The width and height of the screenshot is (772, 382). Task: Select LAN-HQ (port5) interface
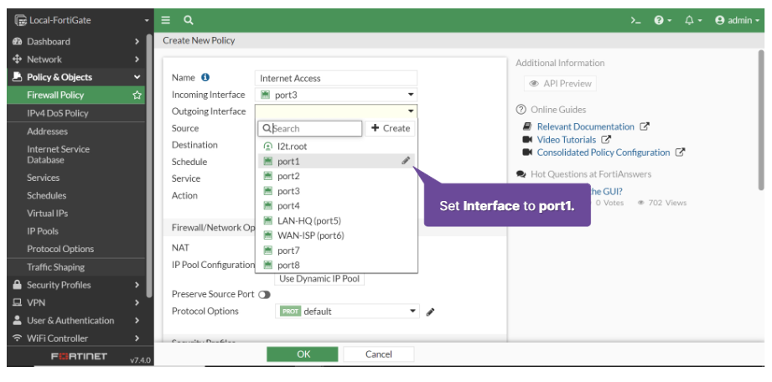(336, 220)
